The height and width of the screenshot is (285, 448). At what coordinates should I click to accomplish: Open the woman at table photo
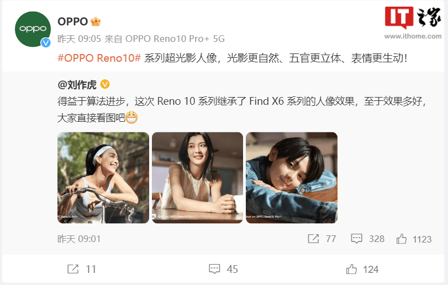pyautogui.click(x=197, y=178)
